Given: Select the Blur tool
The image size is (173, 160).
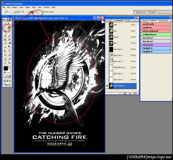Looking at the screenshot, I should (x=5, y=47).
